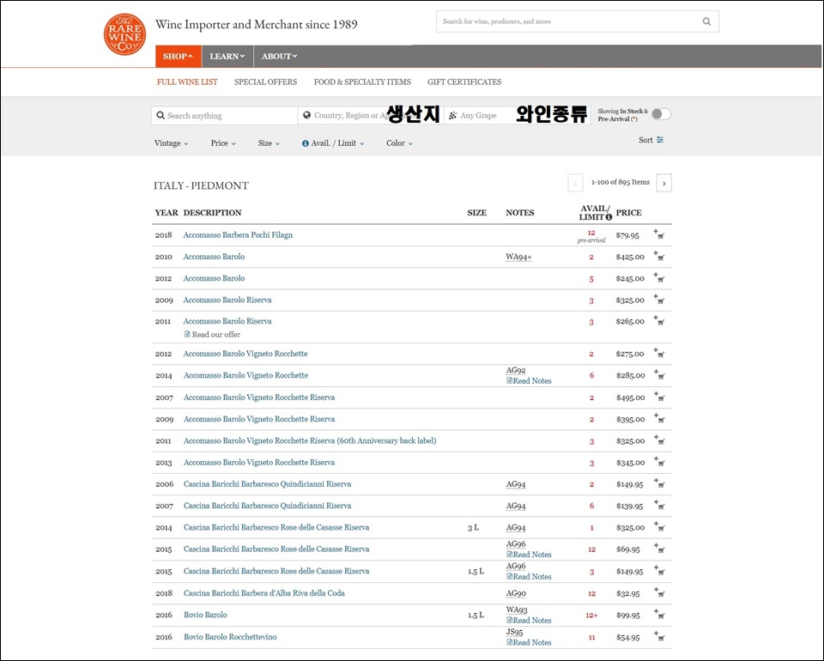Add 2012 Accomasso Barolo to cart

click(x=659, y=277)
